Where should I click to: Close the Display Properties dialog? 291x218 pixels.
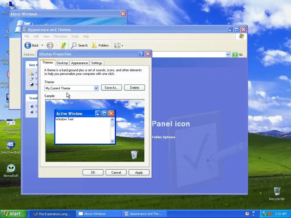148,54
